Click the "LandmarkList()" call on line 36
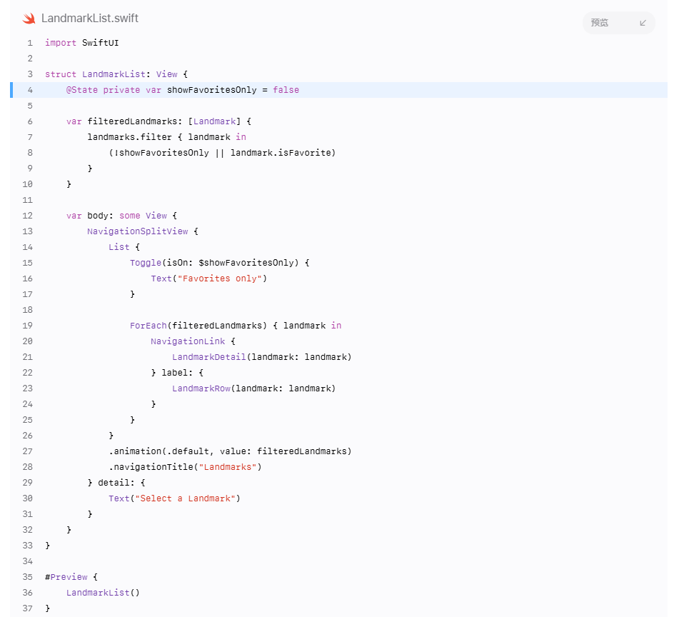 103,593
